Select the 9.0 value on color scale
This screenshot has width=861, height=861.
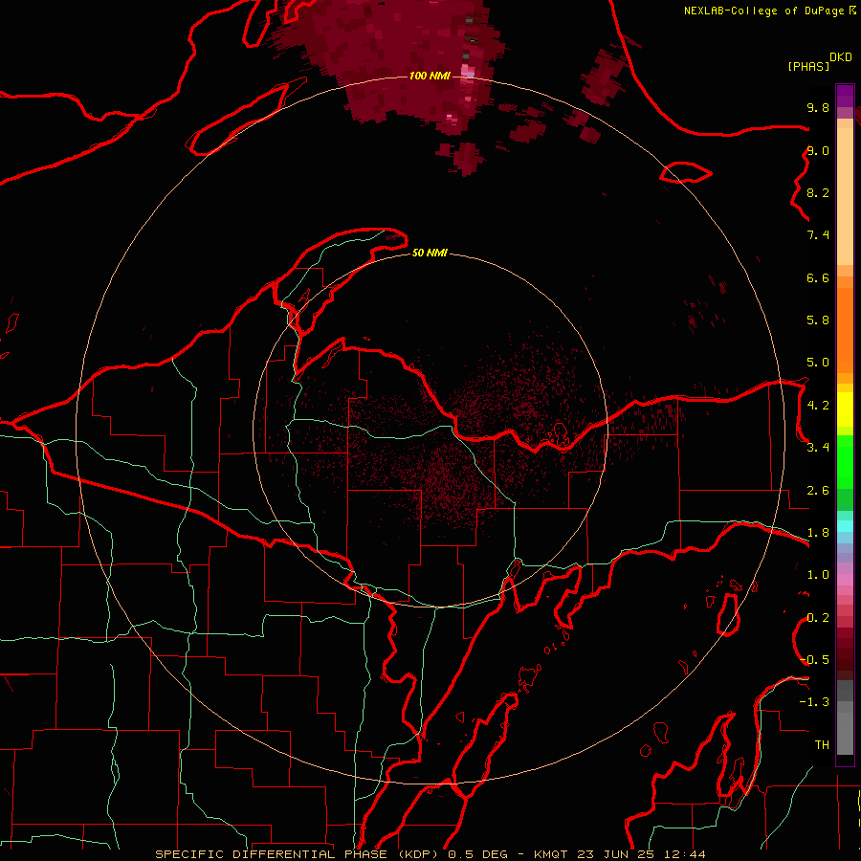point(818,150)
